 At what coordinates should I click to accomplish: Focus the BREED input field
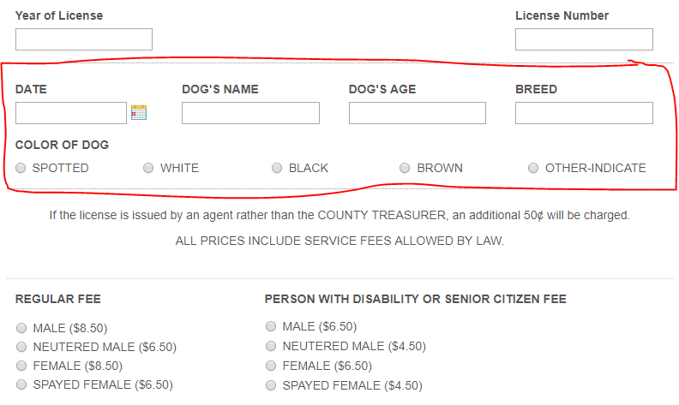click(584, 113)
